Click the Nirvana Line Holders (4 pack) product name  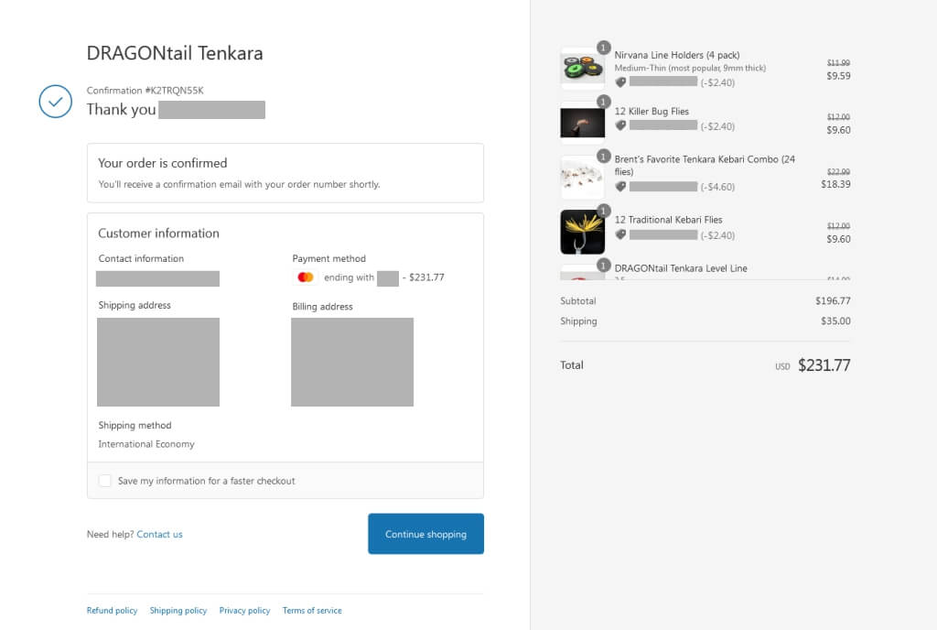[x=677, y=55]
